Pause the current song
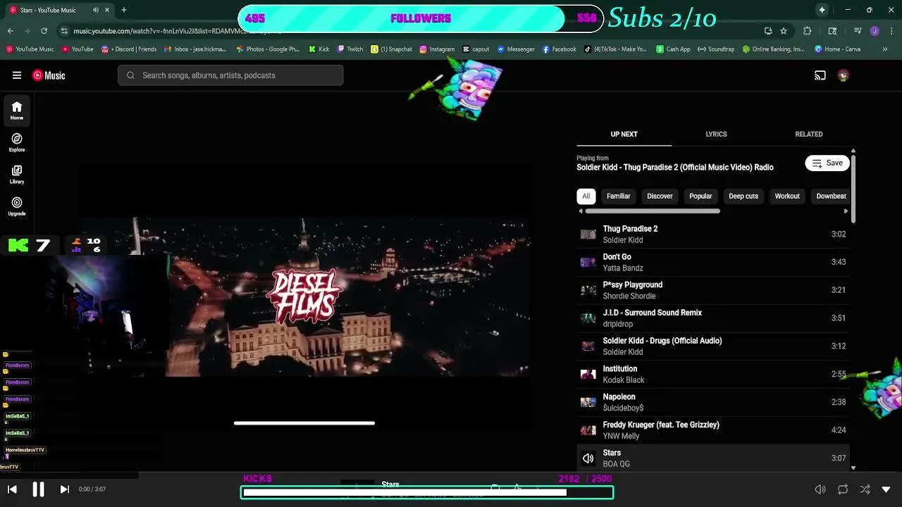 [38, 489]
